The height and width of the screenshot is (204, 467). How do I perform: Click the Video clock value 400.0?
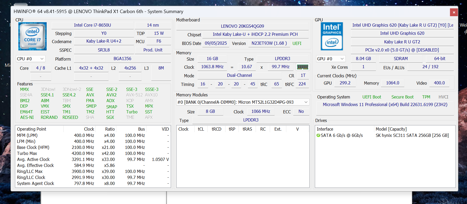439,83
